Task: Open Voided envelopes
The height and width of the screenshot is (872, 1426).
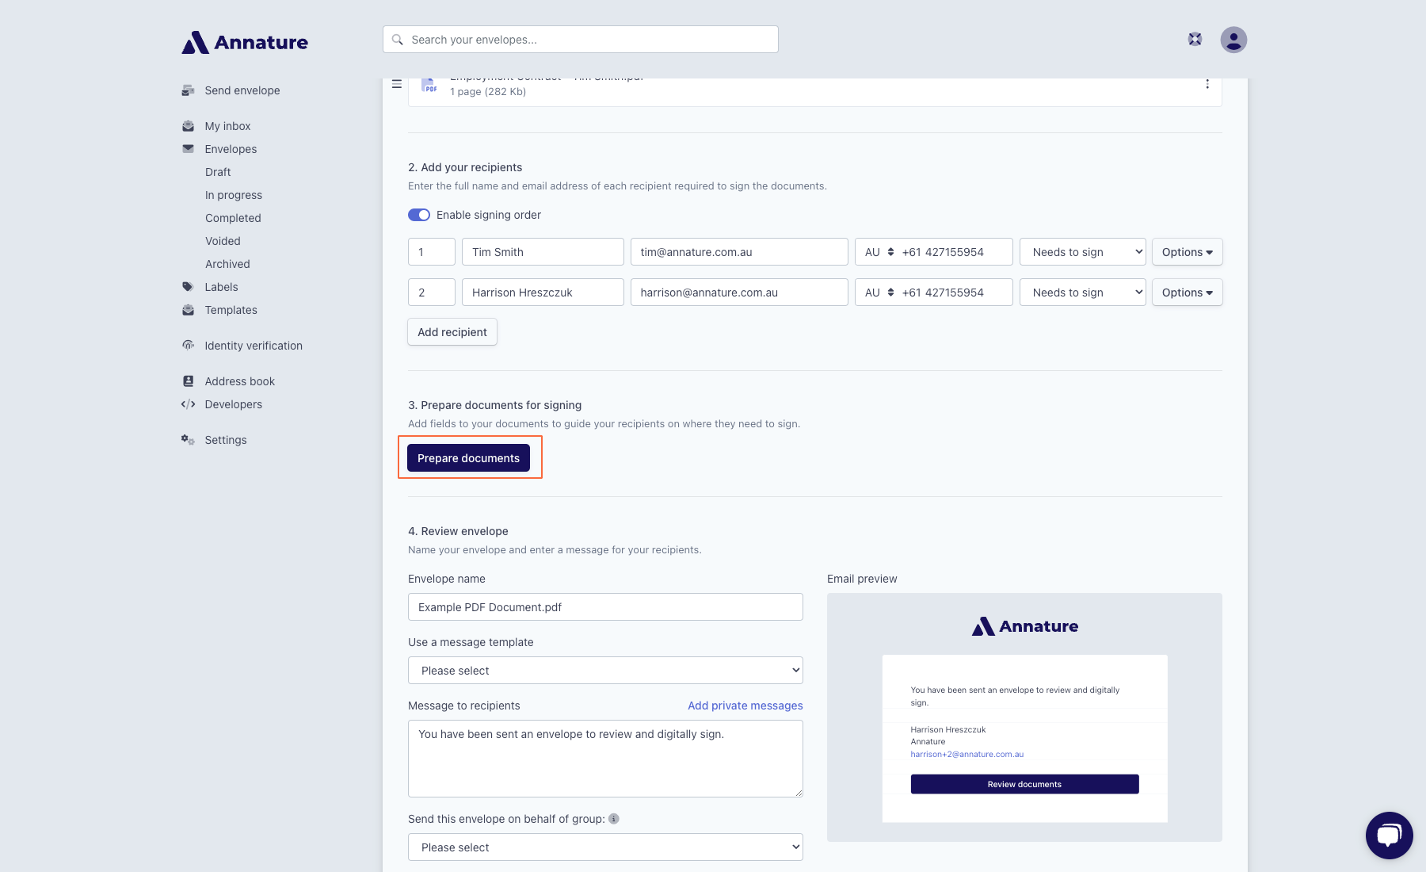Action: pos(223,241)
